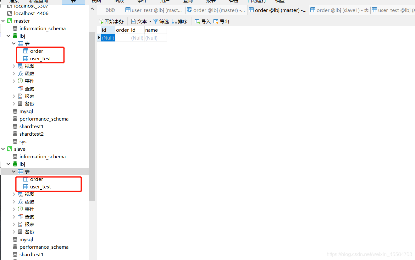Select performance_schema under master
The width and height of the screenshot is (415, 260).
pos(44,119)
